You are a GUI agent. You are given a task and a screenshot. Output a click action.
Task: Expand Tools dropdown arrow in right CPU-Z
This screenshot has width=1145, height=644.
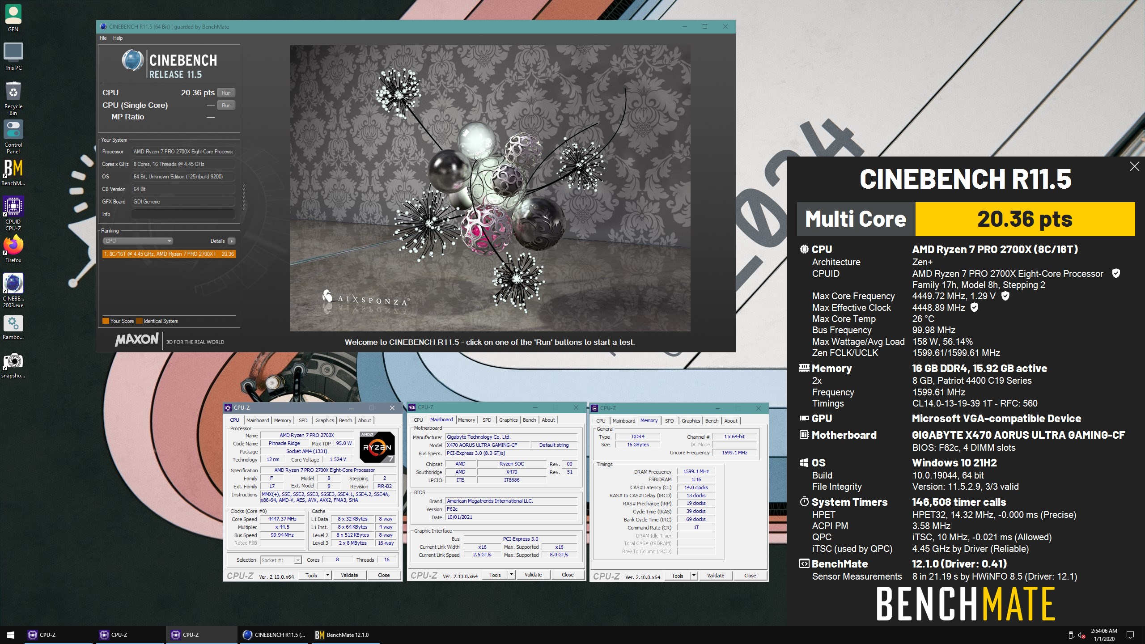point(694,575)
